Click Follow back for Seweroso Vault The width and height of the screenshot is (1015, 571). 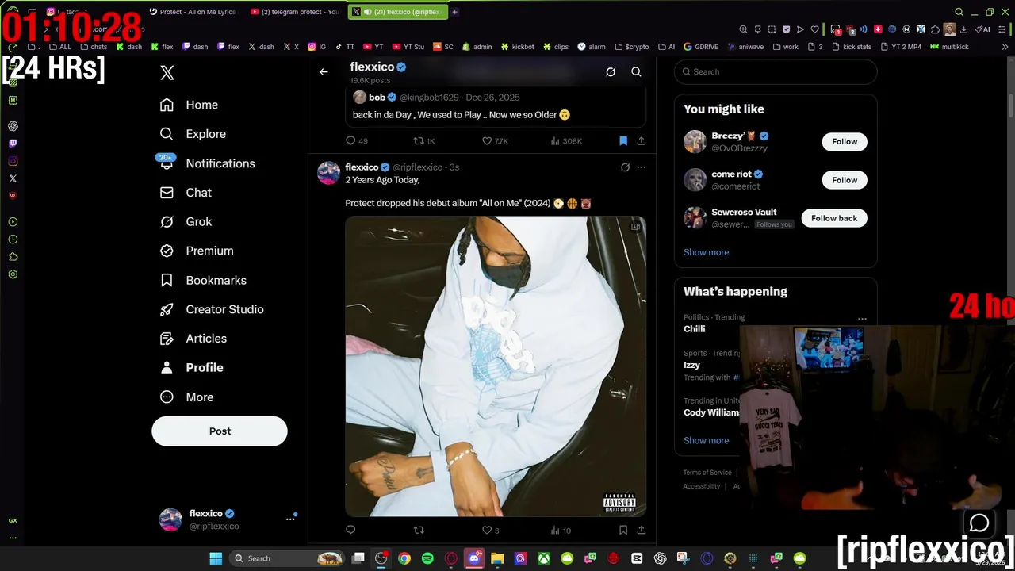834,218
